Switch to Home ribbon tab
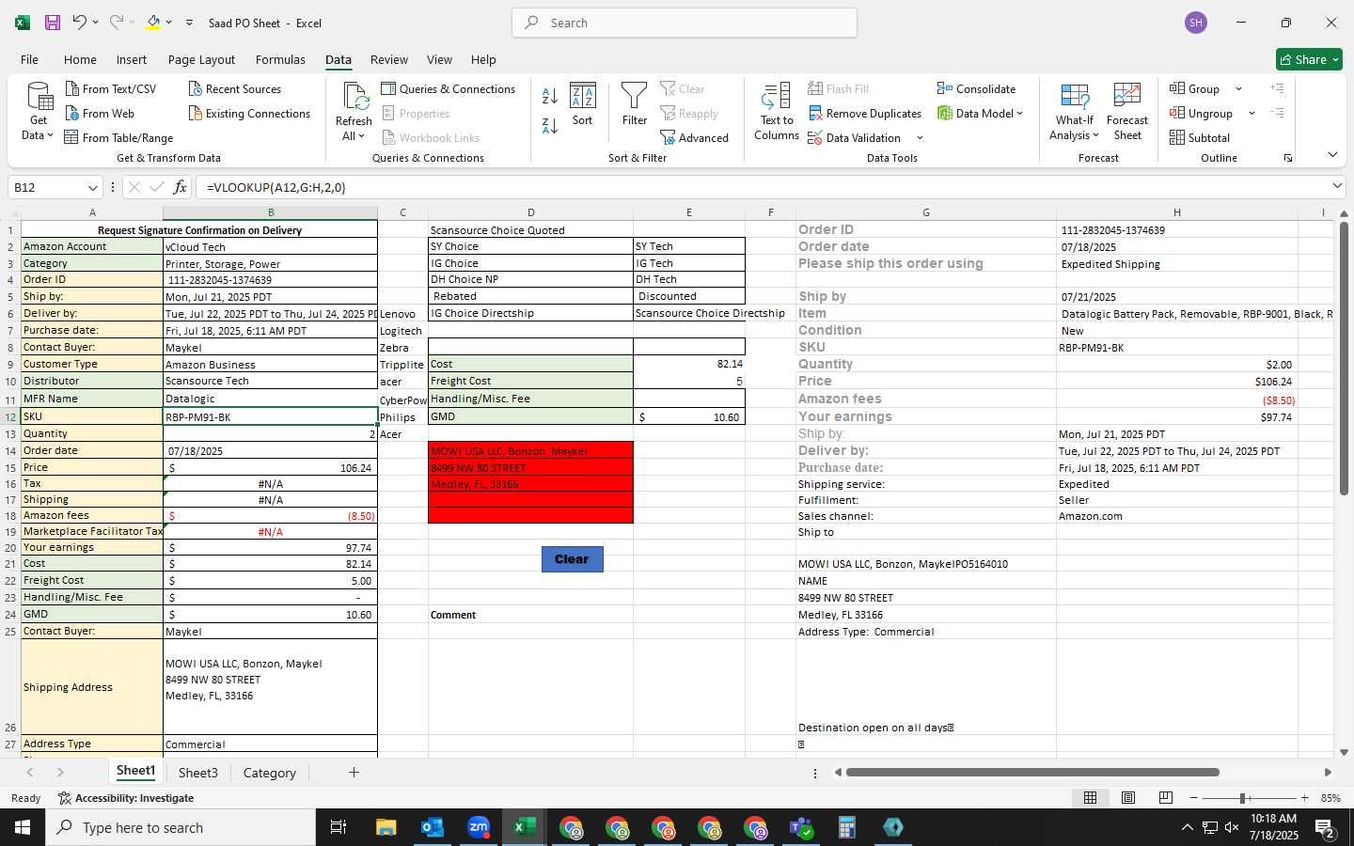The height and width of the screenshot is (846, 1354). [x=80, y=59]
